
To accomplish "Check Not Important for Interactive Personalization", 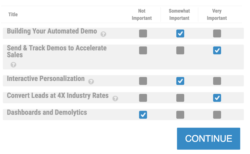I will 143,81.
